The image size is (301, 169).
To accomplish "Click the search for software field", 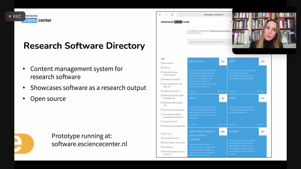I will (x=209, y=42).
